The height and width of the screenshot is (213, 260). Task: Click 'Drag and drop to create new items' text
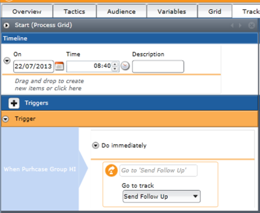(50, 84)
